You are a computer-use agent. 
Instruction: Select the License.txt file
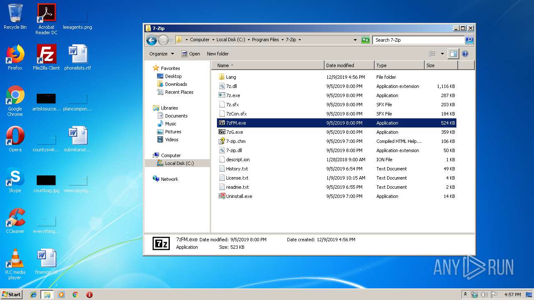pos(337,178)
